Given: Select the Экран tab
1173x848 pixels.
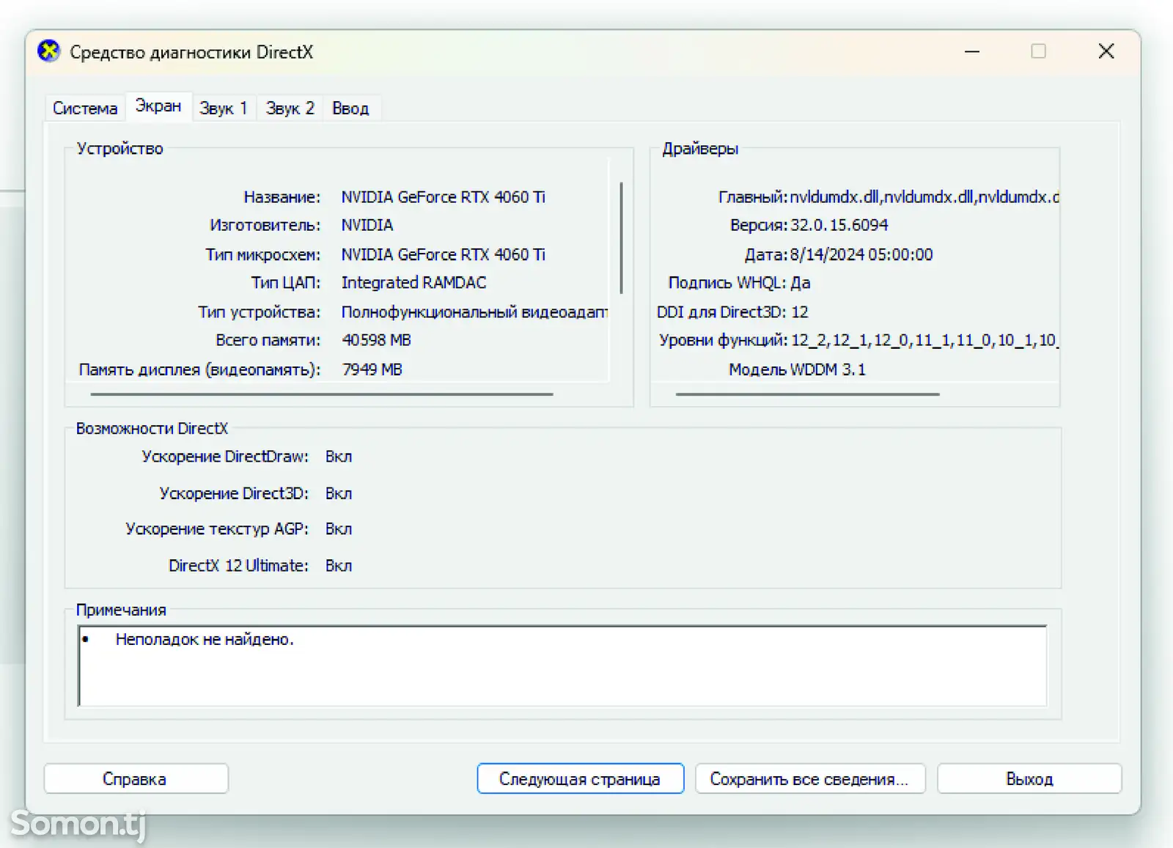Looking at the screenshot, I should [158, 106].
